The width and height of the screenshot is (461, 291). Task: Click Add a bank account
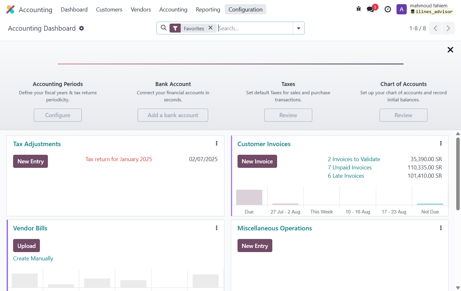[x=173, y=115]
